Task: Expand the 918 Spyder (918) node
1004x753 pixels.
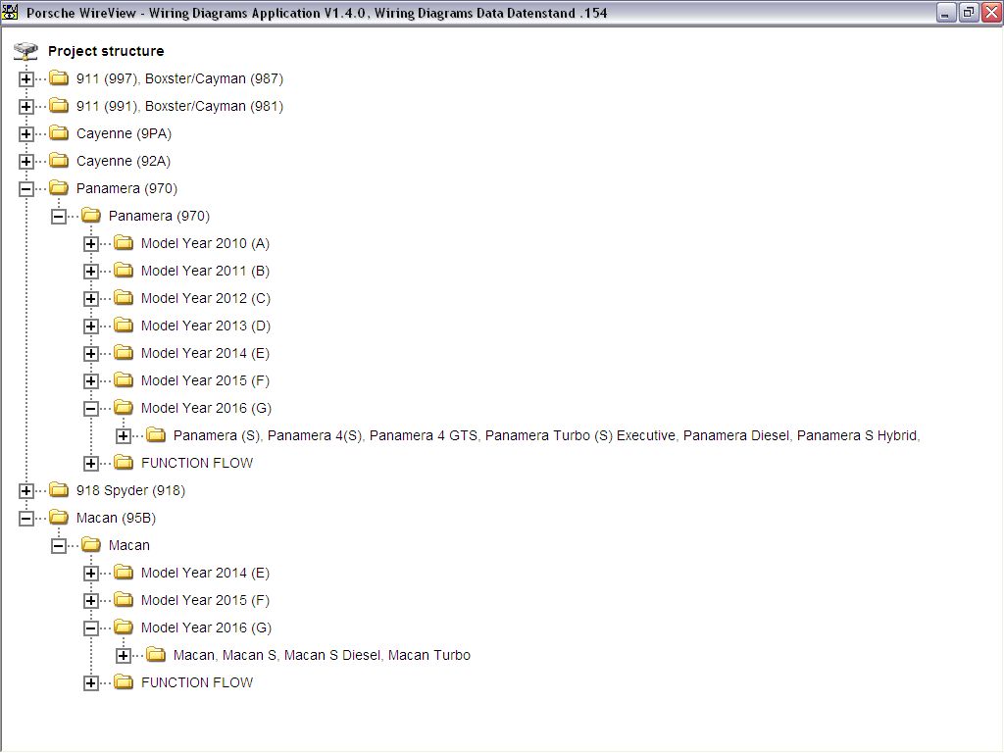Action: 26,492
